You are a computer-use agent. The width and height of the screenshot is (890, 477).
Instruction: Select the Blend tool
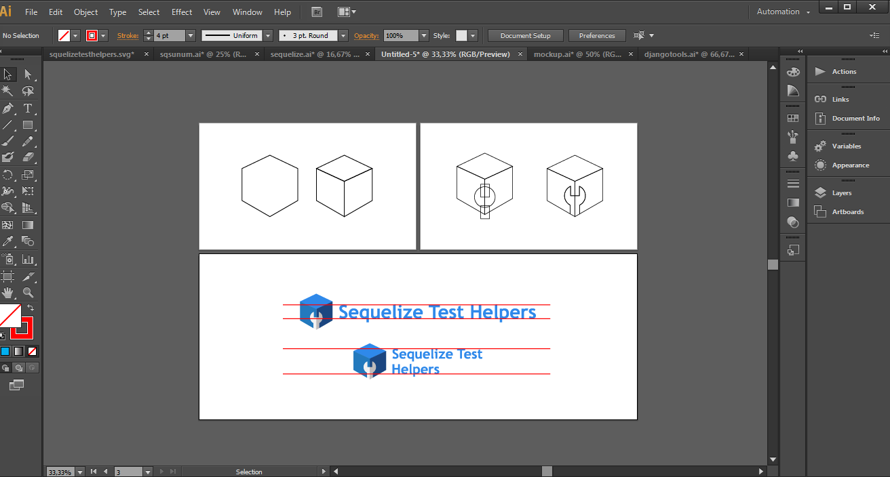coord(28,241)
